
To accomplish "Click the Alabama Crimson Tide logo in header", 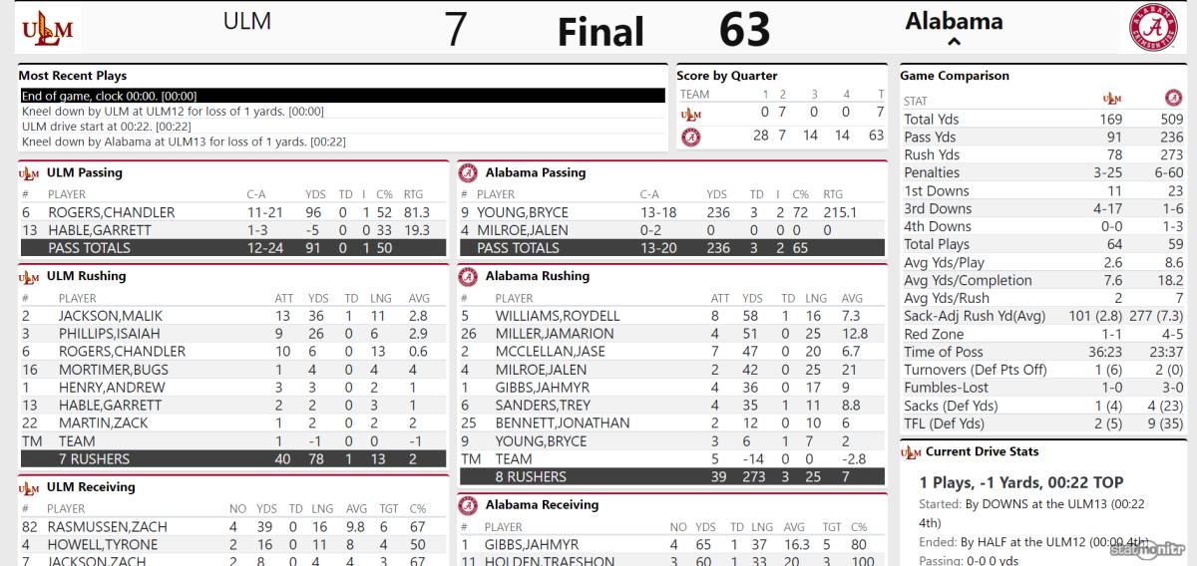I will tap(1152, 29).
